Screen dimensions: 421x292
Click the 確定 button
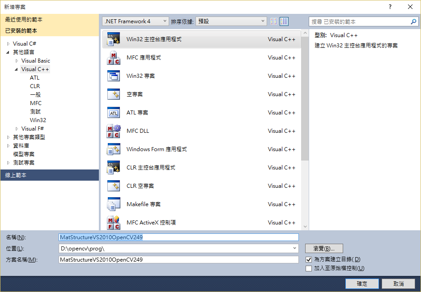(x=362, y=284)
